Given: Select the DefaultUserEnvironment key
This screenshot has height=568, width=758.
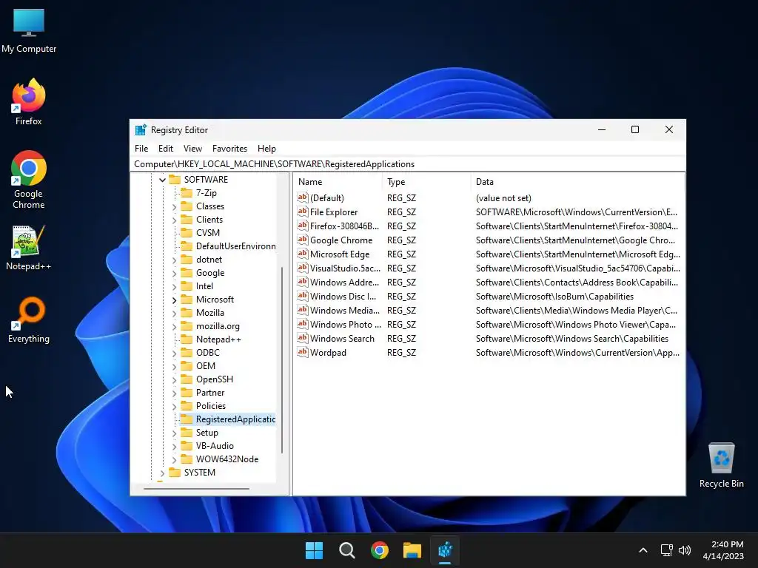Looking at the screenshot, I should pyautogui.click(x=235, y=246).
